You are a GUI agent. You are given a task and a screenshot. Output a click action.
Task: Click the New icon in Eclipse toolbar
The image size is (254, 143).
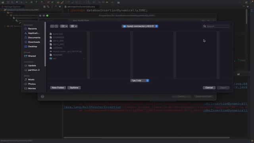point(3,2)
